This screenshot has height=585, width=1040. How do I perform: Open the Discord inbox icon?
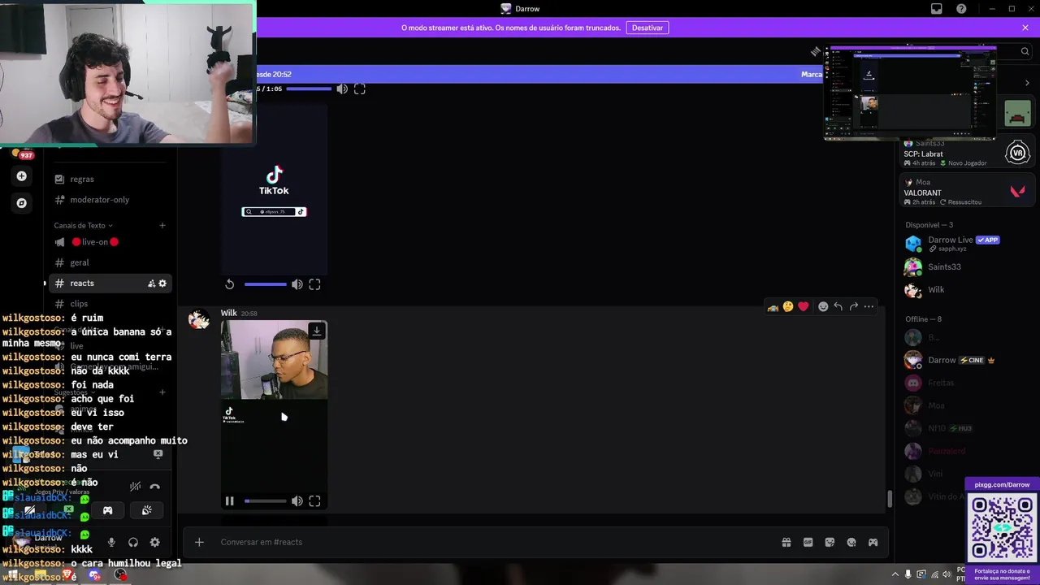[937, 9]
